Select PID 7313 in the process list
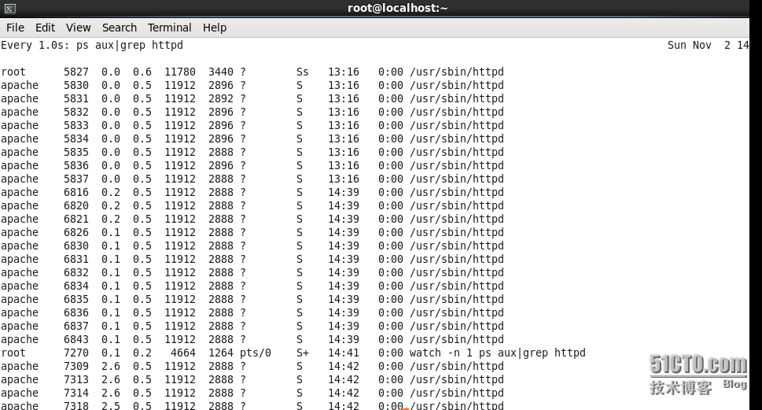The height and width of the screenshot is (410, 762). coord(76,380)
